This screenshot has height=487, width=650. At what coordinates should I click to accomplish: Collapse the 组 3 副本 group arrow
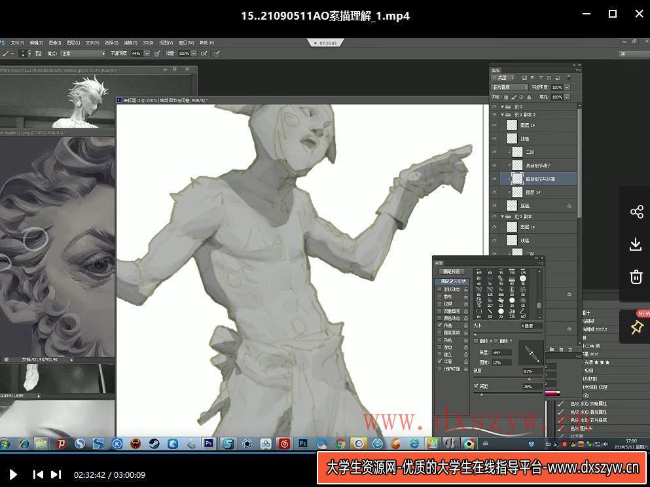pyautogui.click(x=502, y=217)
